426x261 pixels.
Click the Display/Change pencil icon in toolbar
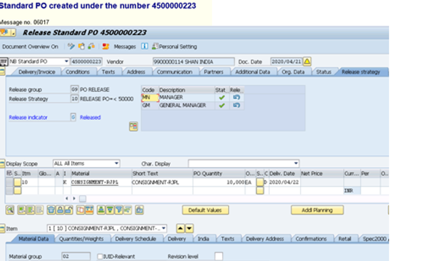(71, 47)
